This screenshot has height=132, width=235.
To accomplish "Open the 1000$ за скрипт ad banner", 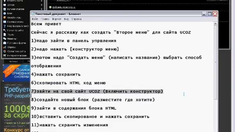I will click(x=17, y=111).
